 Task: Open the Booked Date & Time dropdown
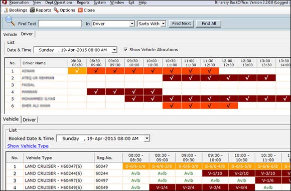click(x=147, y=138)
